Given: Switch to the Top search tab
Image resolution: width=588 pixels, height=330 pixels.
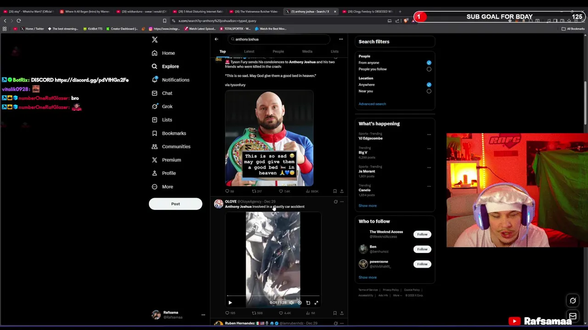Looking at the screenshot, I should tap(222, 52).
